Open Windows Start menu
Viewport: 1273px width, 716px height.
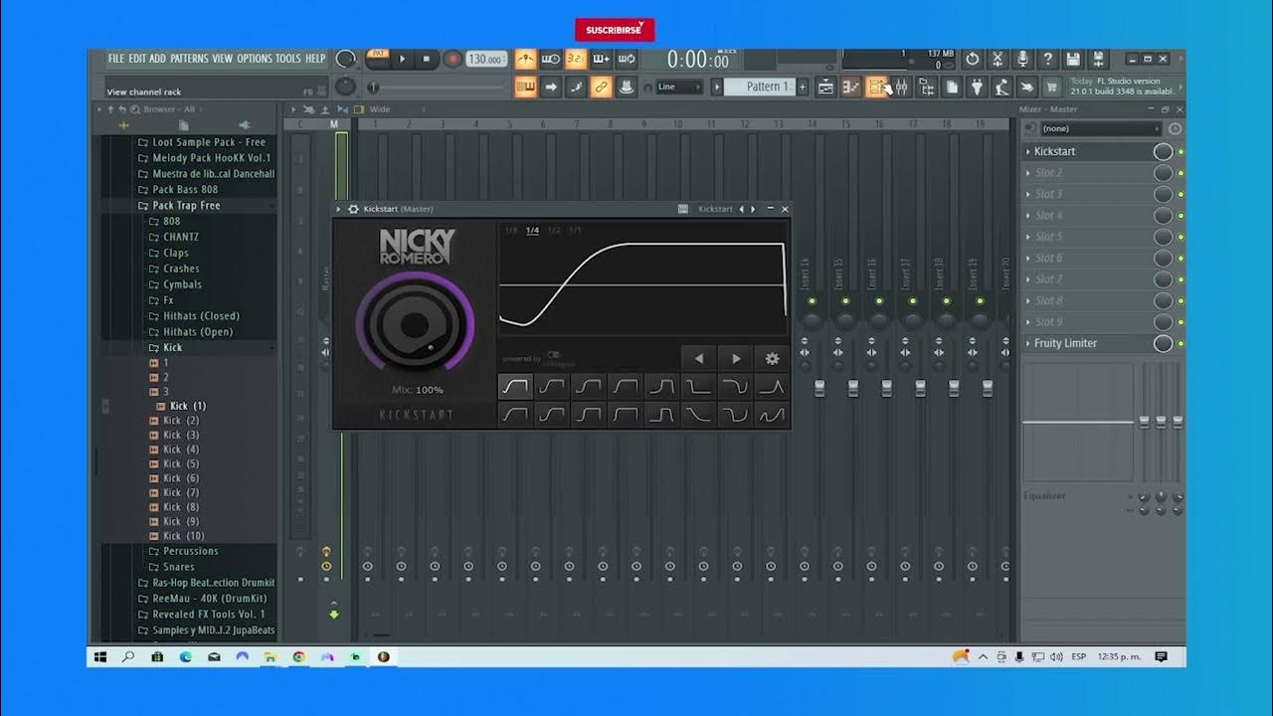point(100,656)
